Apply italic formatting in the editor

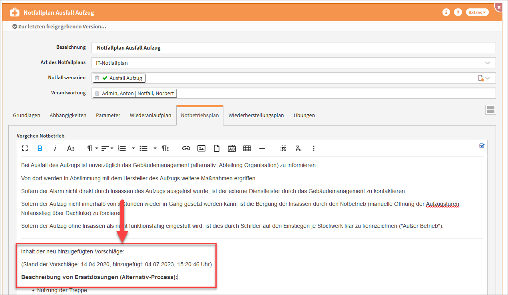[55, 148]
